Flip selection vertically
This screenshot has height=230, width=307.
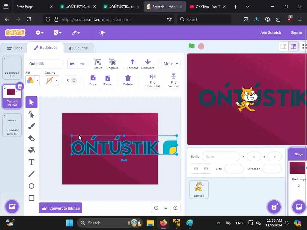174,80
